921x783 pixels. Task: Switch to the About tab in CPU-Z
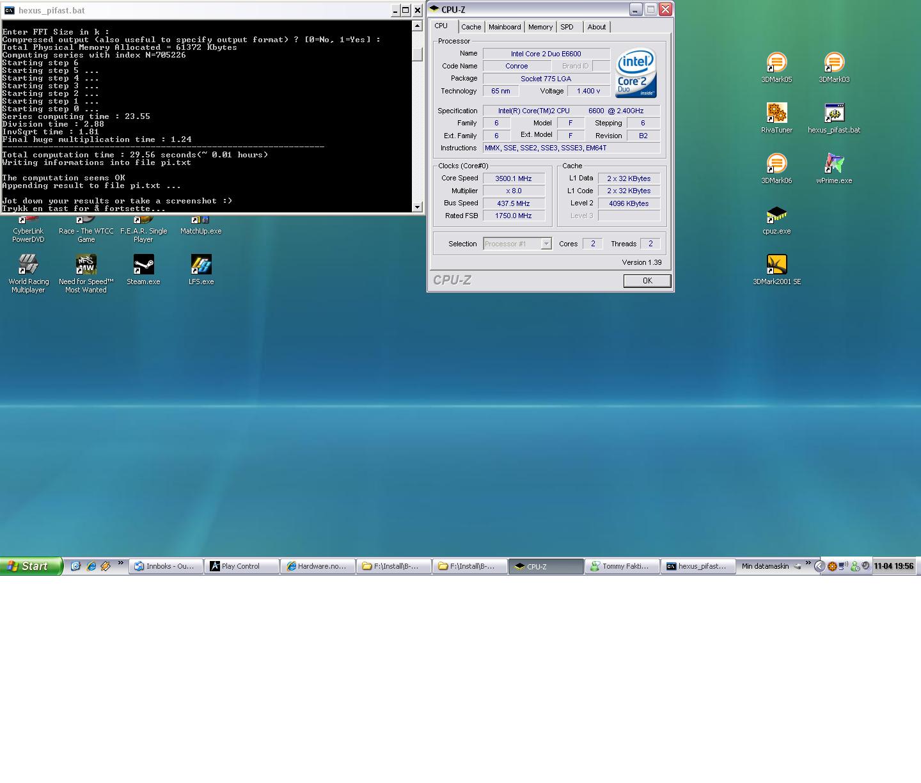(597, 27)
